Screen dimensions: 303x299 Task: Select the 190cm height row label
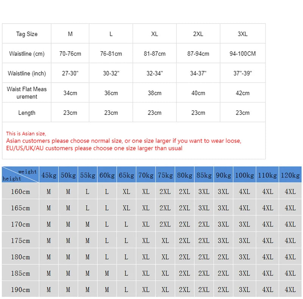click(20, 290)
